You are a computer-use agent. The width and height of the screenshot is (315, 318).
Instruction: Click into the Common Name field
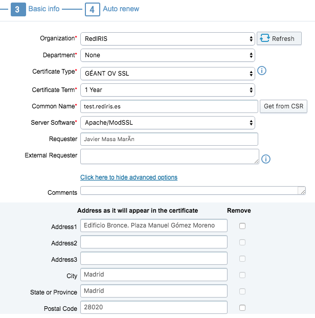(x=169, y=106)
